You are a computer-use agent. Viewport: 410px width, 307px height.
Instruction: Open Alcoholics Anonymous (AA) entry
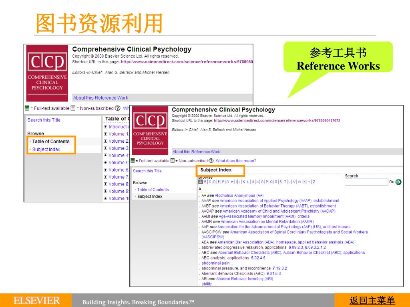tap(239, 195)
